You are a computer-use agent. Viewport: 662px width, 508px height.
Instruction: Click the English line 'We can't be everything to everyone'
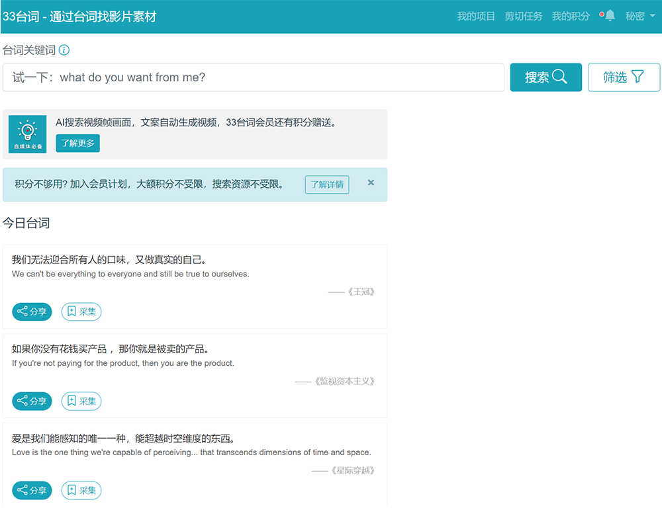click(x=130, y=275)
